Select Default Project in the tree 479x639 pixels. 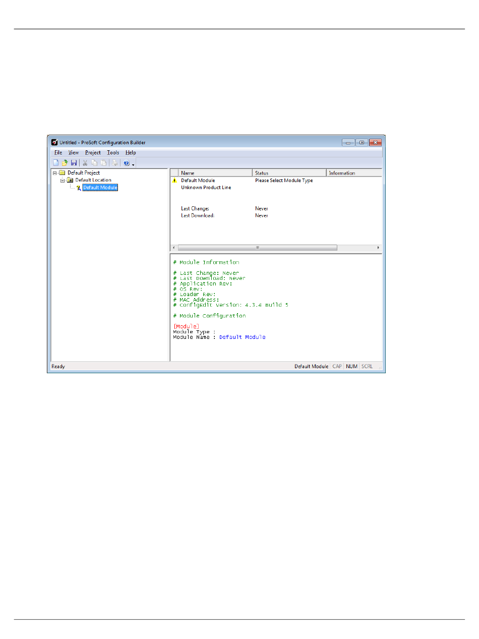point(84,172)
